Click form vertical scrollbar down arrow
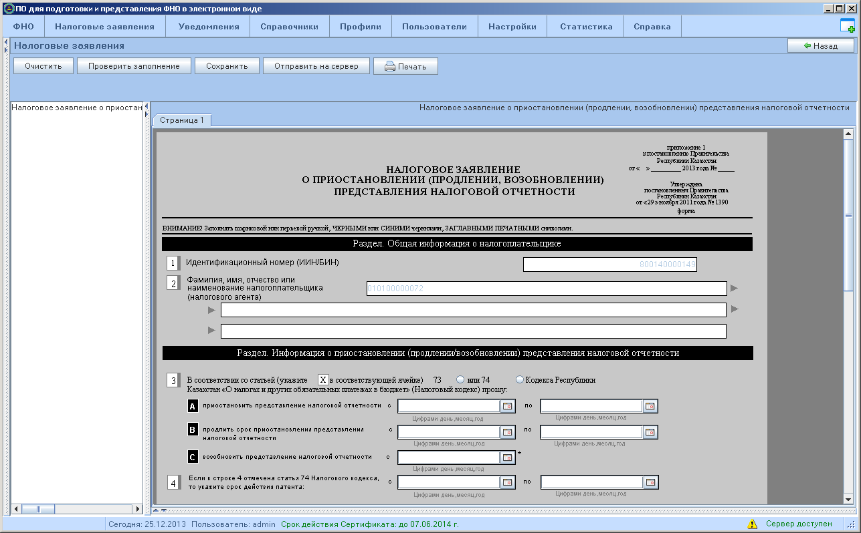 848,499
